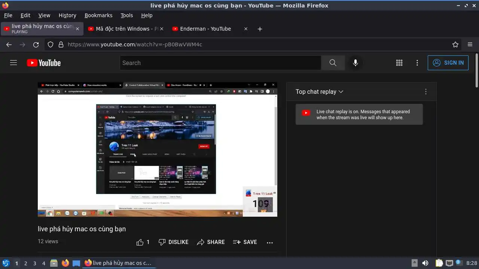Bookmark this page with the star
Viewport: 479px width, 269px height.
[455, 44]
